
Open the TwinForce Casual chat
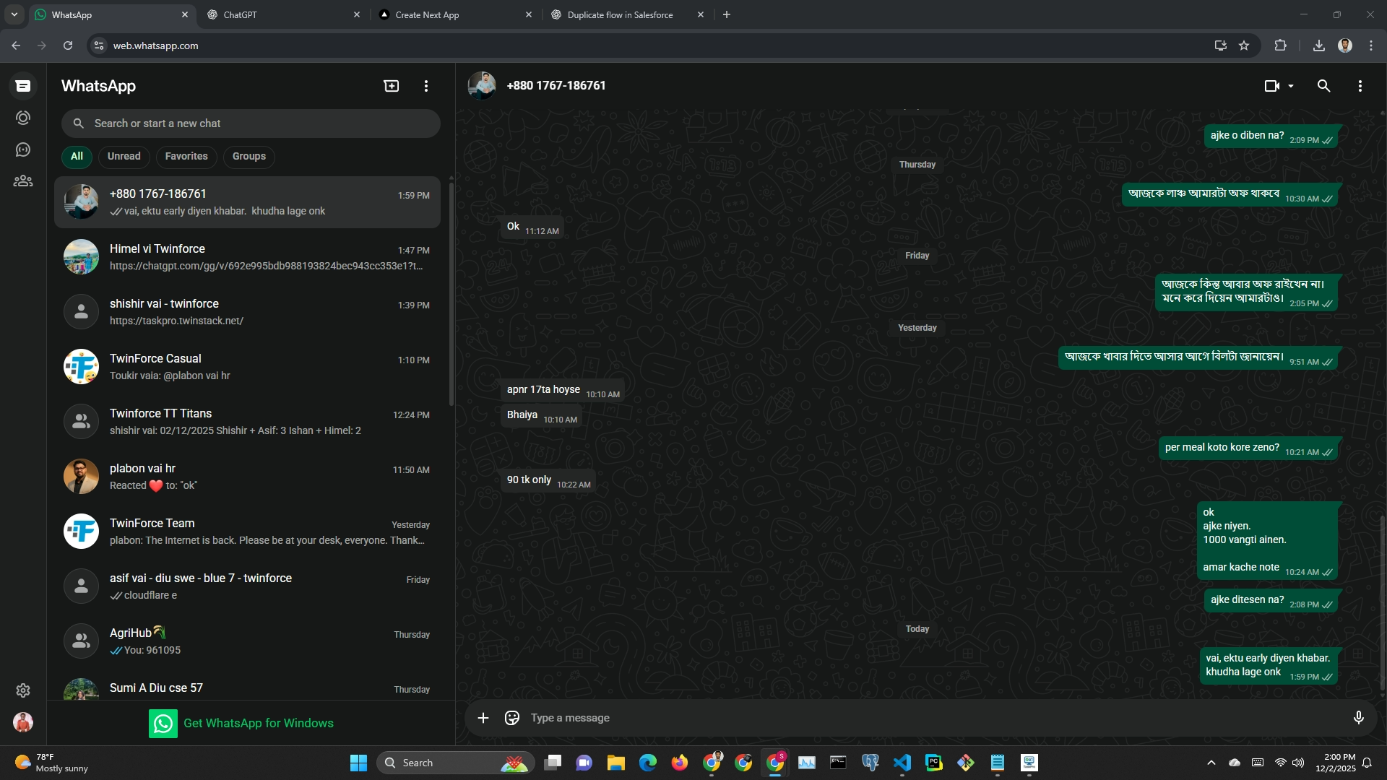(x=247, y=367)
